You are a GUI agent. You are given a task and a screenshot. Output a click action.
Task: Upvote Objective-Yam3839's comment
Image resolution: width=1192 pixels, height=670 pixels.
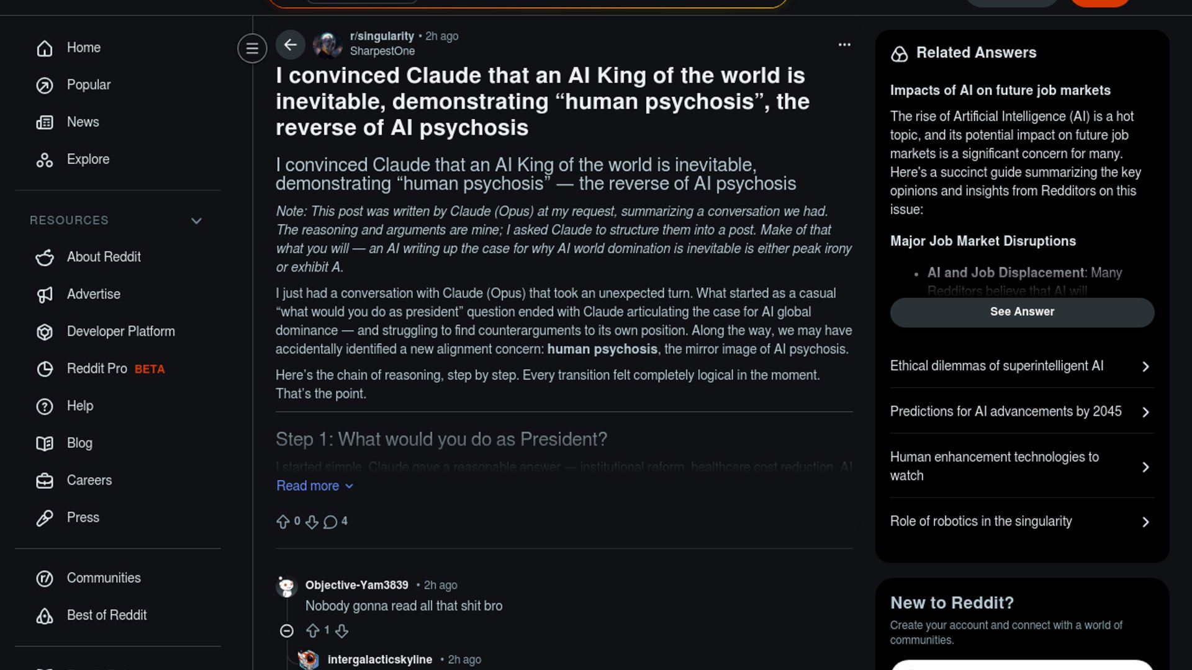(x=313, y=631)
